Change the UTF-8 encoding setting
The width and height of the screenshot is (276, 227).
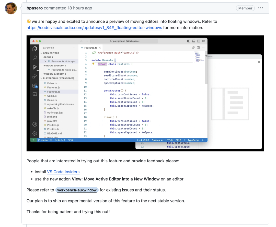(x=169, y=140)
